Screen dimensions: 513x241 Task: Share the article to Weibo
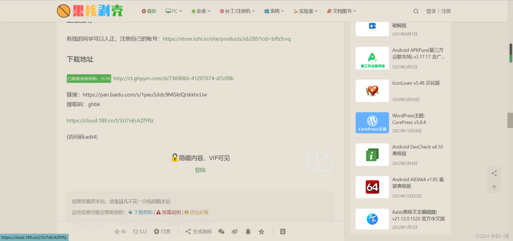235,231
